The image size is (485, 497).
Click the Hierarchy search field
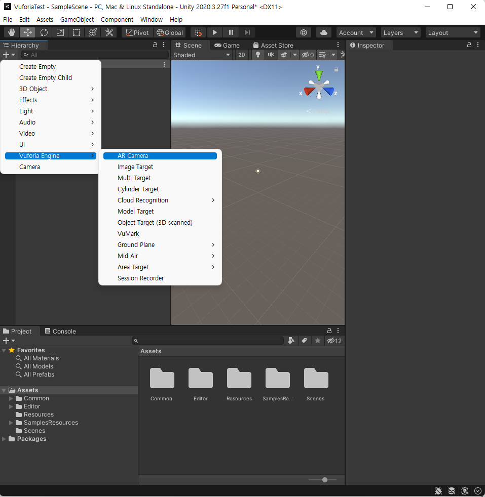[x=95, y=55]
